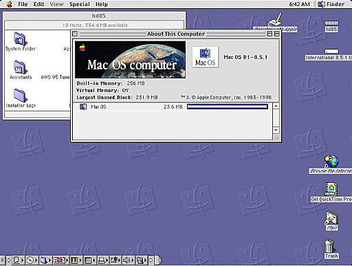The width and height of the screenshot is (352, 266).
Task: Select the hd85 disk icon on desktop
Action: (x=331, y=23)
